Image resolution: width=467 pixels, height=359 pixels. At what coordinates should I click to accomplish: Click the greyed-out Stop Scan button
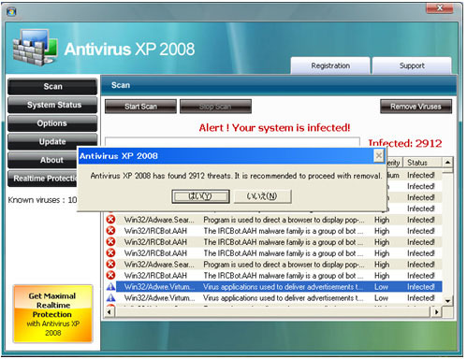click(215, 107)
